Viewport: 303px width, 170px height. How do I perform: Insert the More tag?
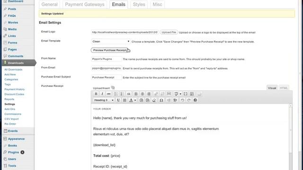169,94
